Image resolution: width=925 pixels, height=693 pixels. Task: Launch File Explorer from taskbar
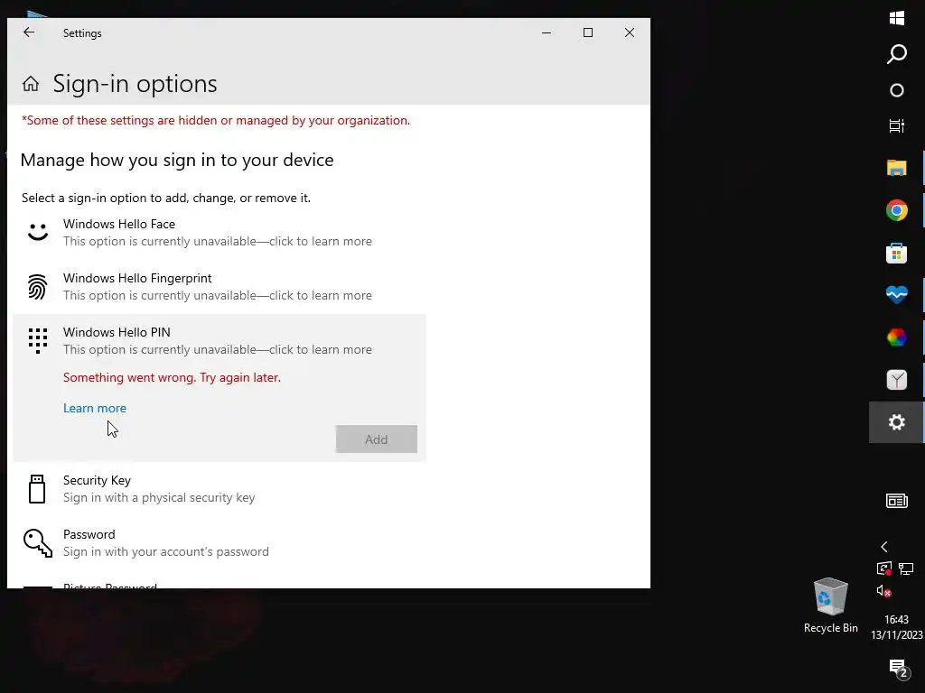click(x=897, y=168)
